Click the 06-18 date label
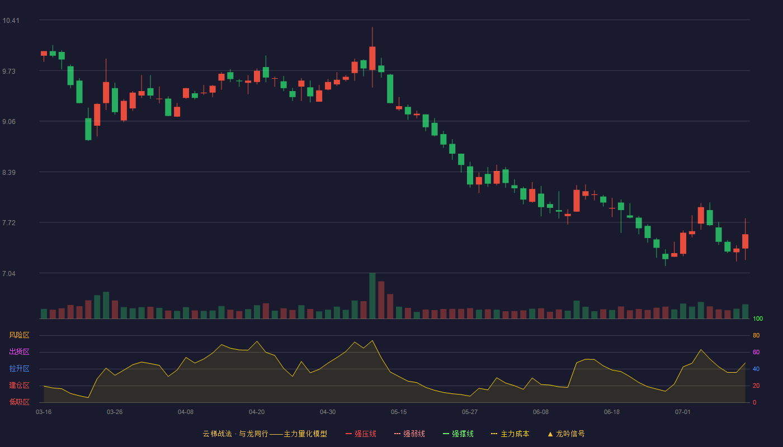Image resolution: width=783 pixels, height=447 pixels. (612, 412)
